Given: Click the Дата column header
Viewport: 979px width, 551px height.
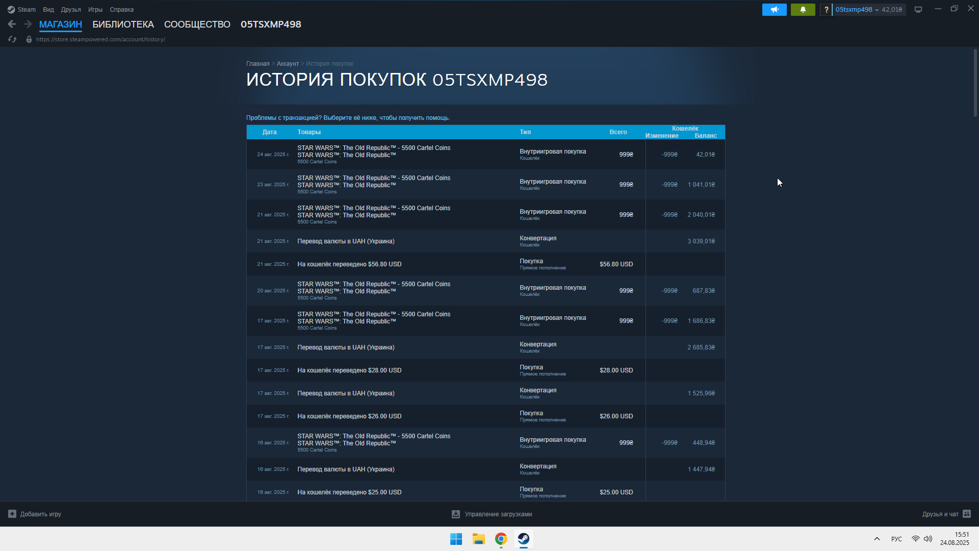Looking at the screenshot, I should click(270, 132).
